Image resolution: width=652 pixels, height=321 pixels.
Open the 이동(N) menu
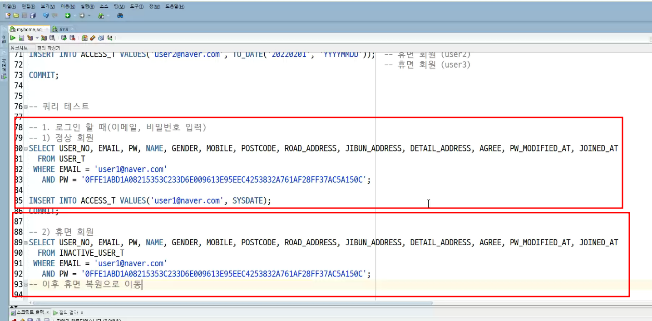(68, 6)
